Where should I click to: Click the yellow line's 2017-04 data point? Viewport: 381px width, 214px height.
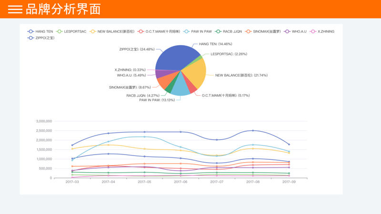click(109, 145)
